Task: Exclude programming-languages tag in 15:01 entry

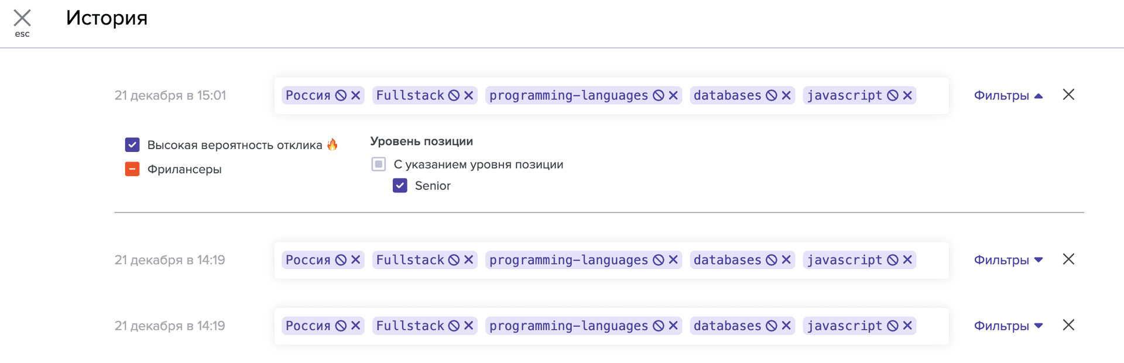Action: (659, 95)
